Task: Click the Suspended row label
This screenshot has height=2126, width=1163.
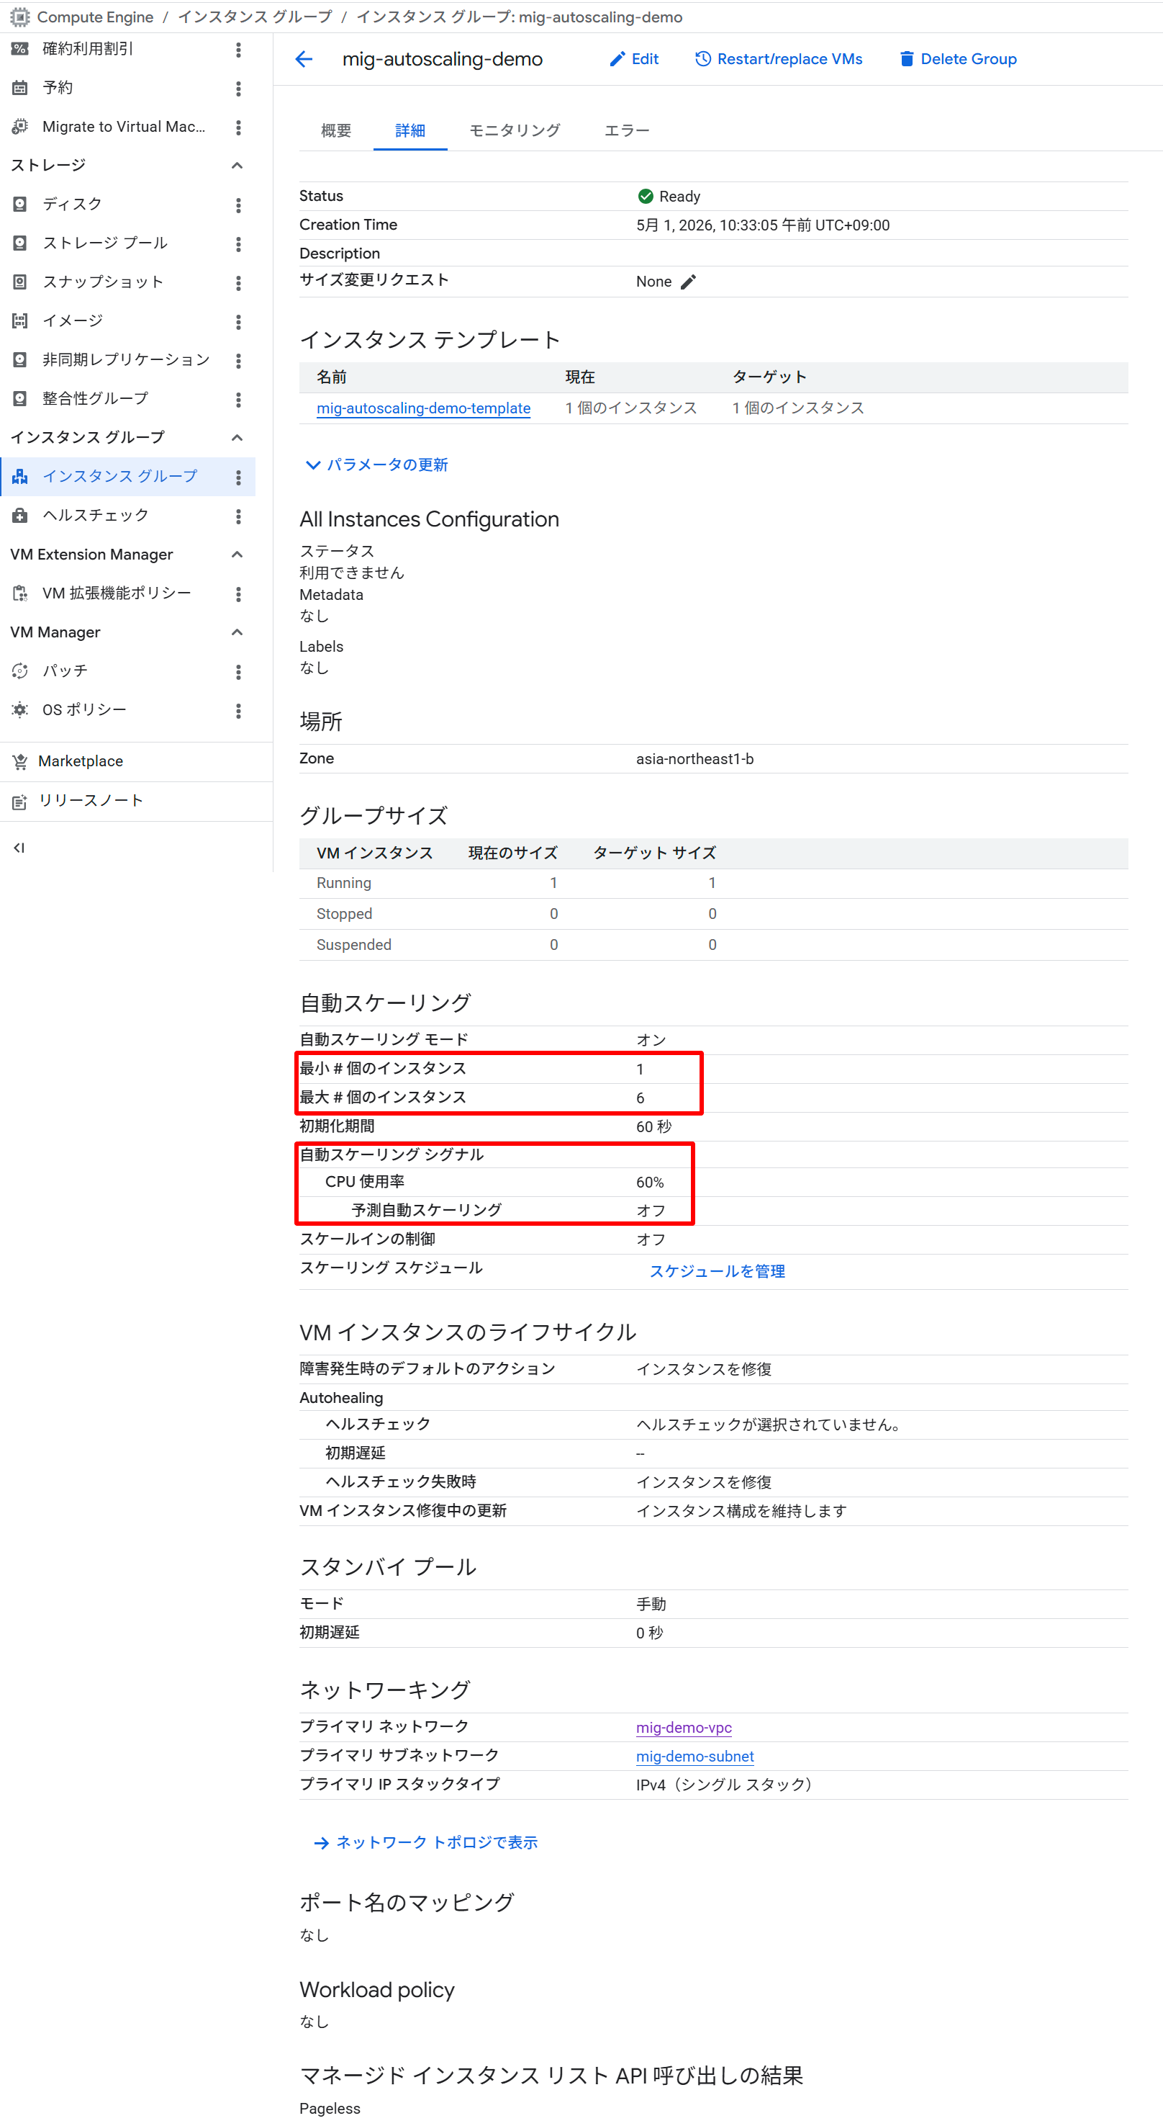Action: click(x=354, y=945)
